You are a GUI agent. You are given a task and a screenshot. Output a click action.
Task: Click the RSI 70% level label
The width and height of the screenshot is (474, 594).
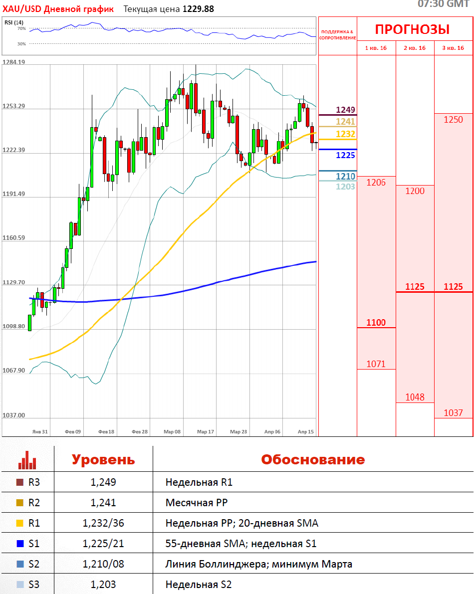[x=21, y=28]
